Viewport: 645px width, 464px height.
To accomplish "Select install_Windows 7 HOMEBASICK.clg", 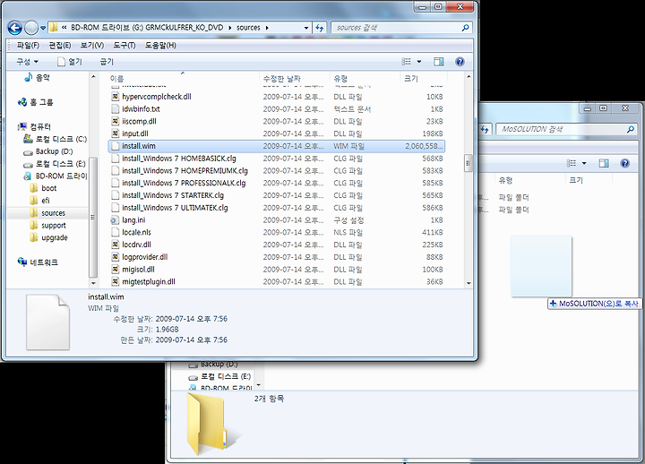I will click(277, 159).
